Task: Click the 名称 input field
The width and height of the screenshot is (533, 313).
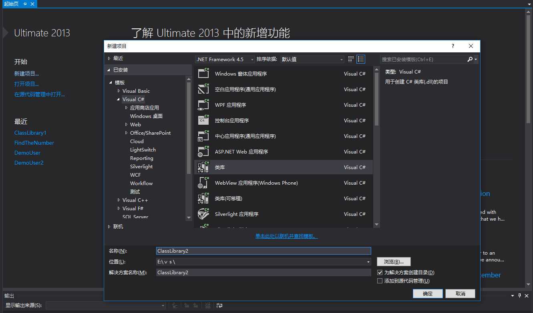Action: coord(263,251)
